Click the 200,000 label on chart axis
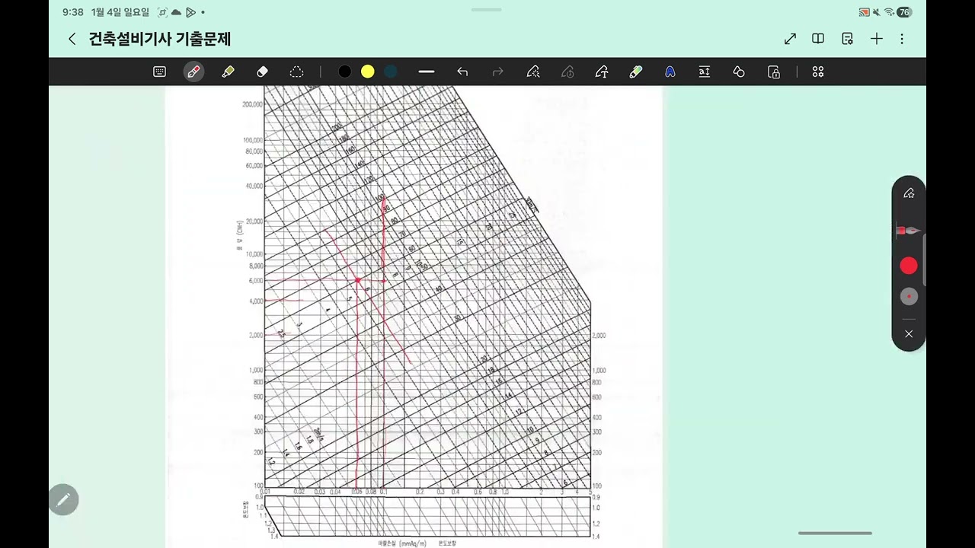The height and width of the screenshot is (548, 975). click(252, 104)
